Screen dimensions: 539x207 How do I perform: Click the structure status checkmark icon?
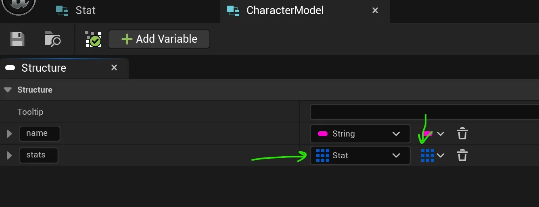pos(93,39)
